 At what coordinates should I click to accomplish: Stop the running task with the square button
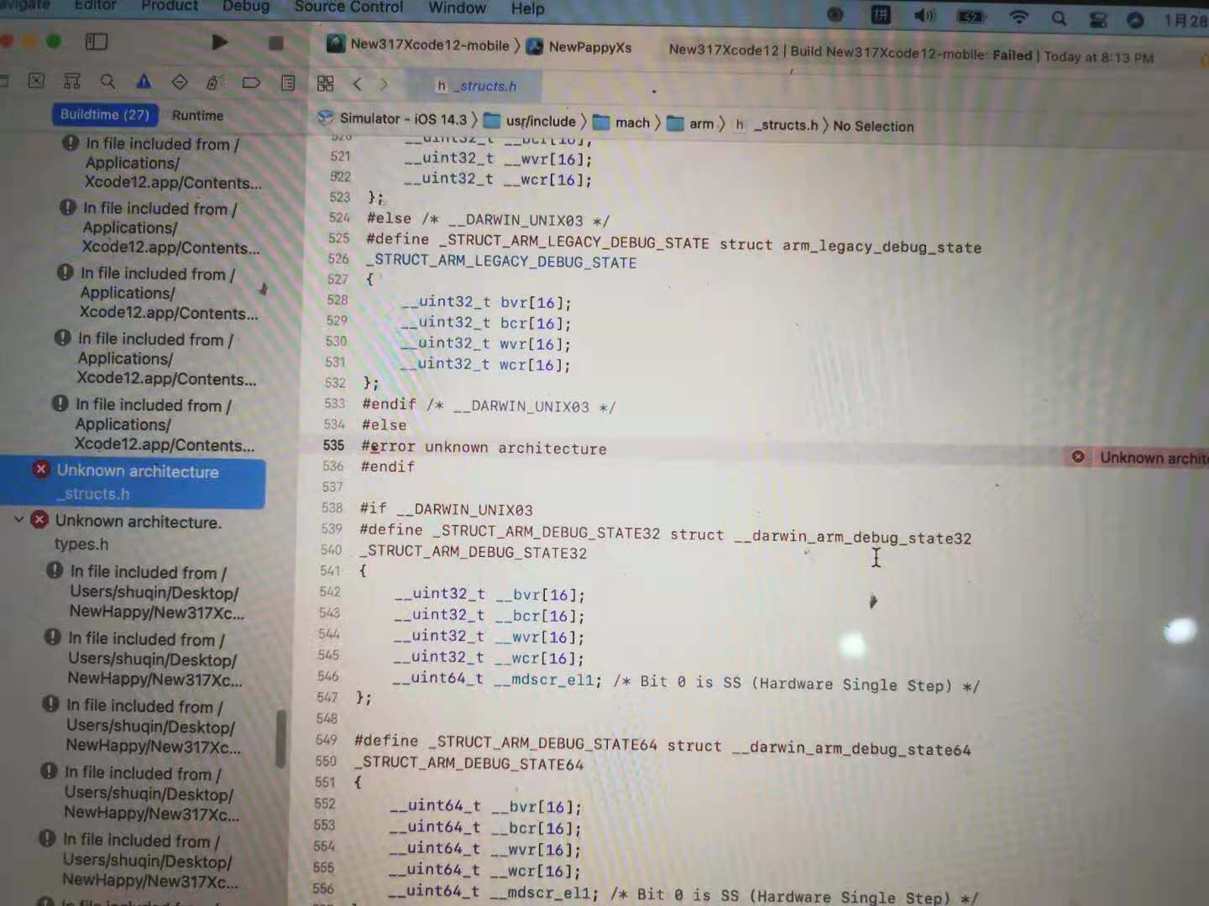[275, 43]
